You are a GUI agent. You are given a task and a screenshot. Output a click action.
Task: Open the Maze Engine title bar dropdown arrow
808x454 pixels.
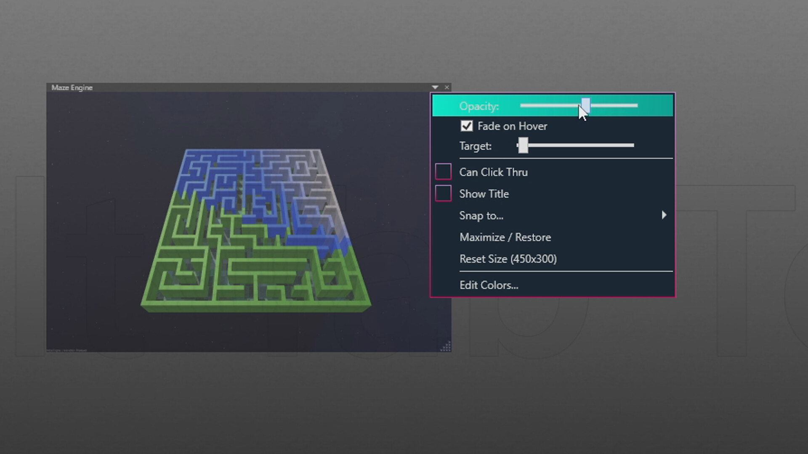(x=435, y=87)
